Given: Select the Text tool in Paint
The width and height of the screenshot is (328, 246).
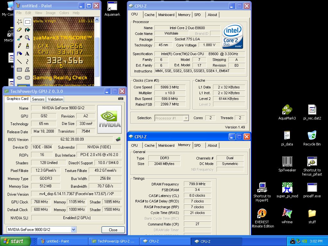Looking at the screenshot, I should click(28, 53).
